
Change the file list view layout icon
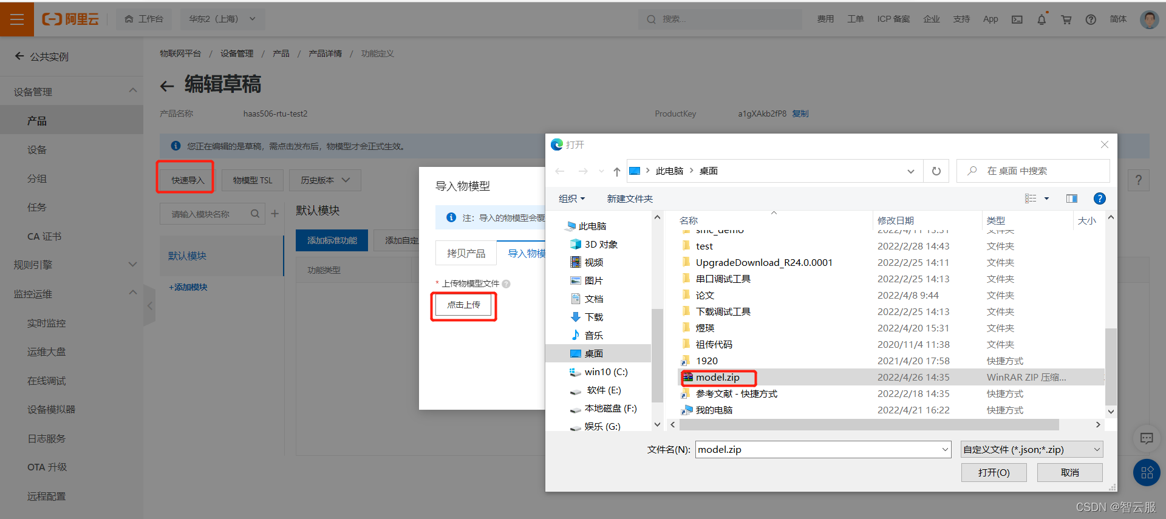coord(1031,198)
